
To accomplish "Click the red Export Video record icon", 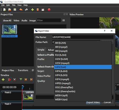I will (x=49, y=10).
